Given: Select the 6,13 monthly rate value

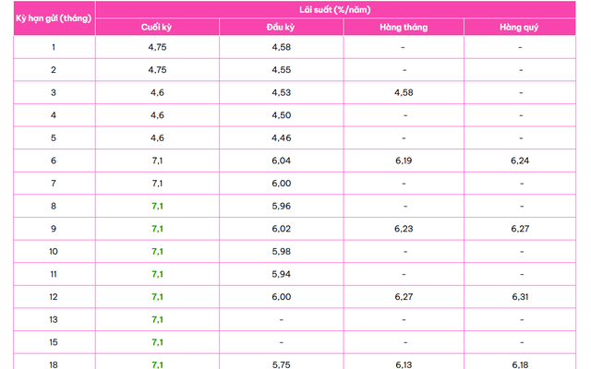Looking at the screenshot, I should tap(403, 364).
